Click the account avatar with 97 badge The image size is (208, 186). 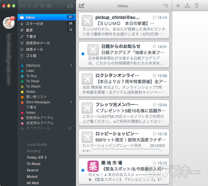coord(9,23)
